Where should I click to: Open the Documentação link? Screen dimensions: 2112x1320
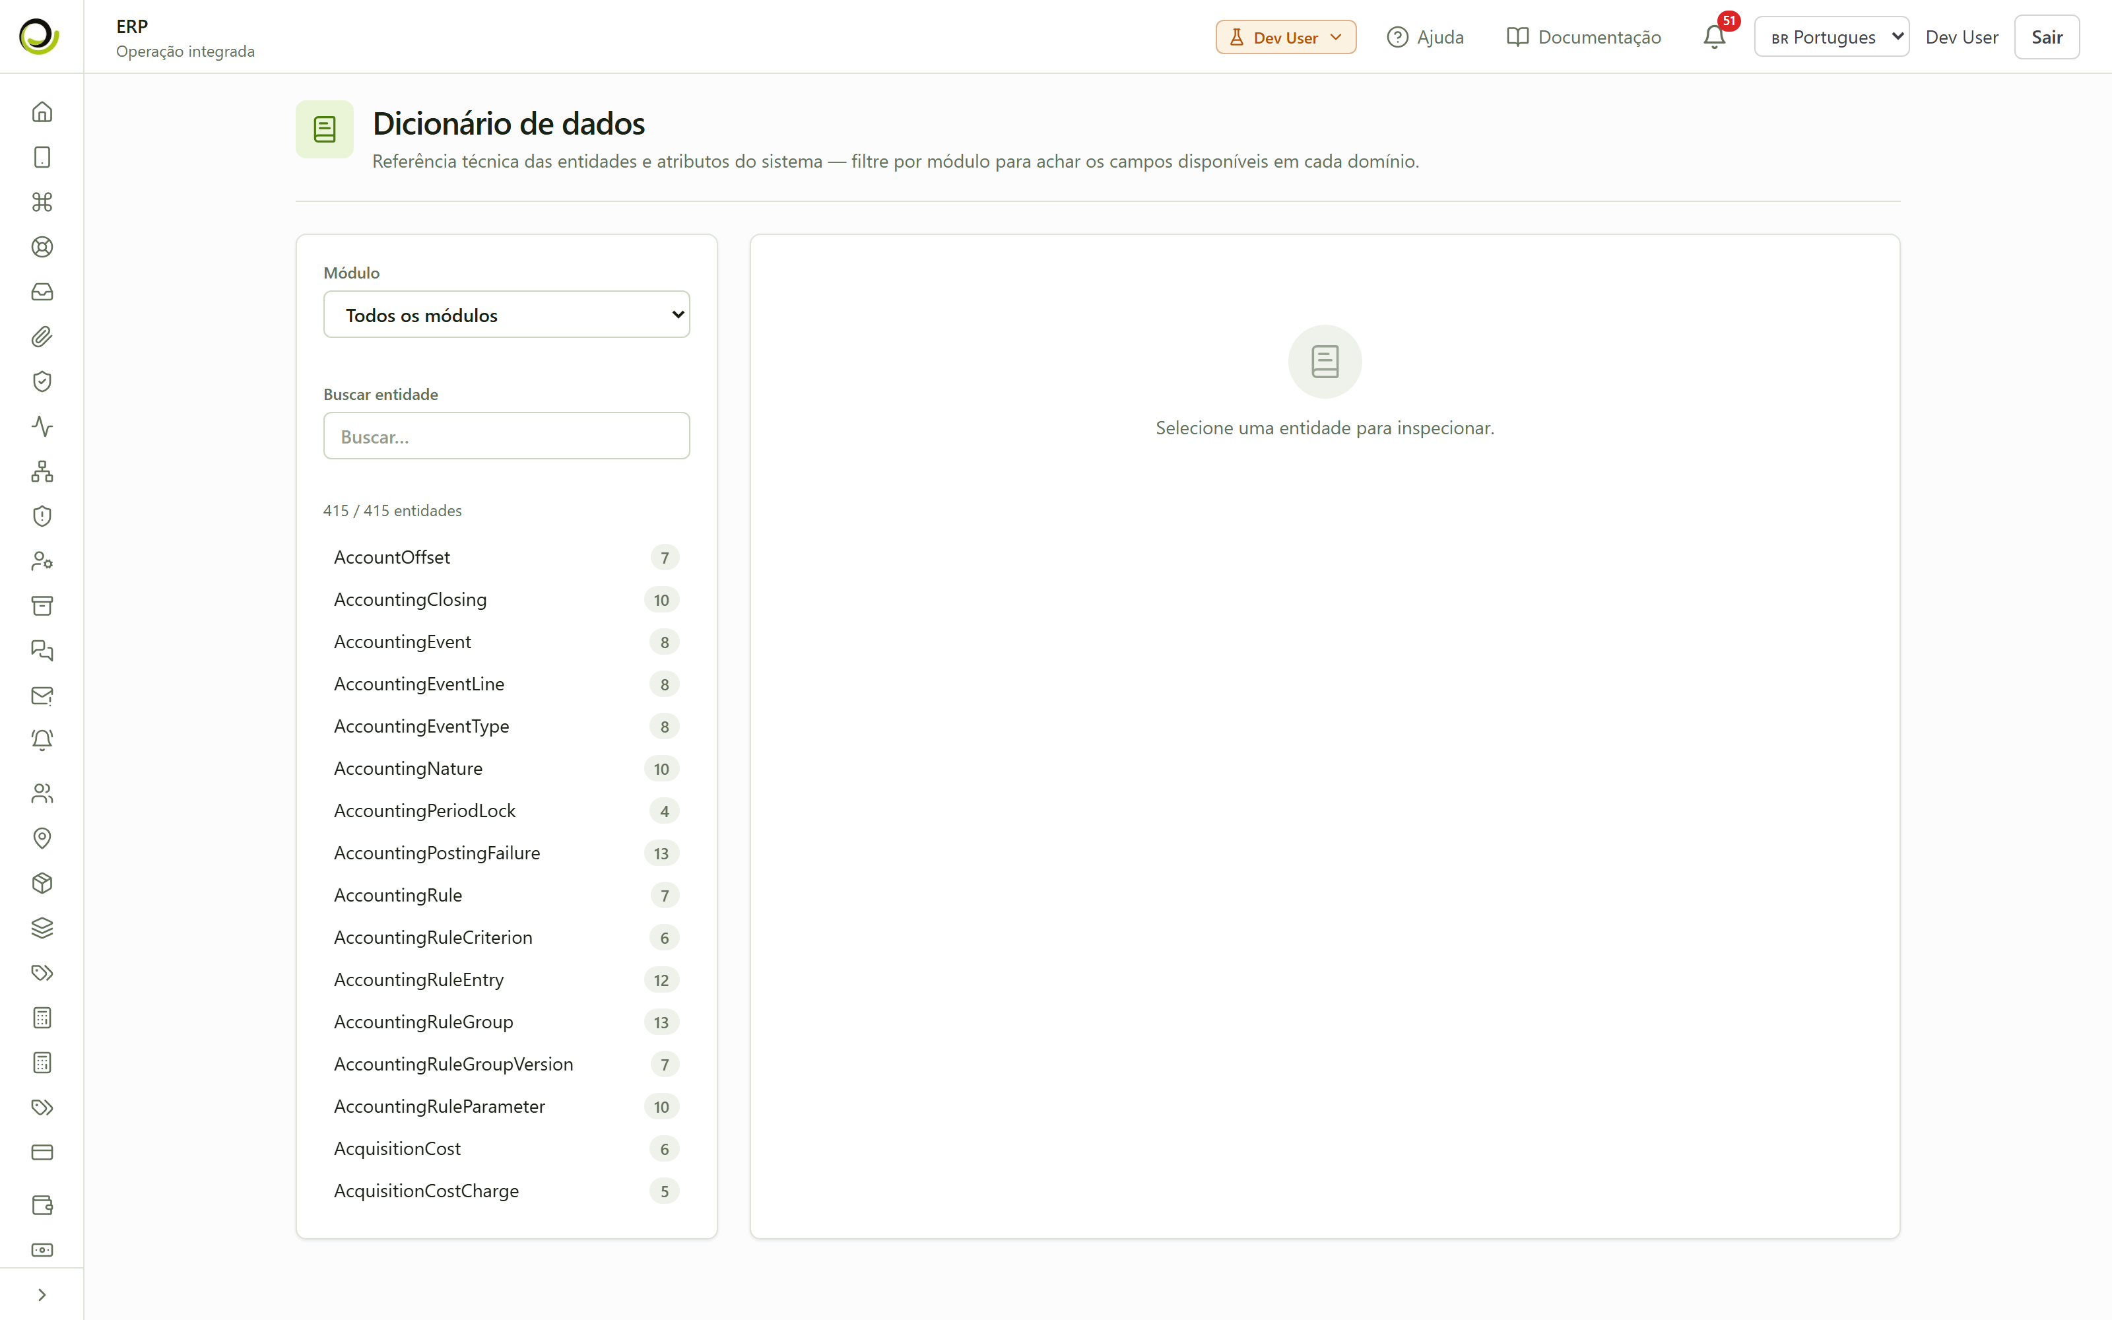tap(1583, 37)
